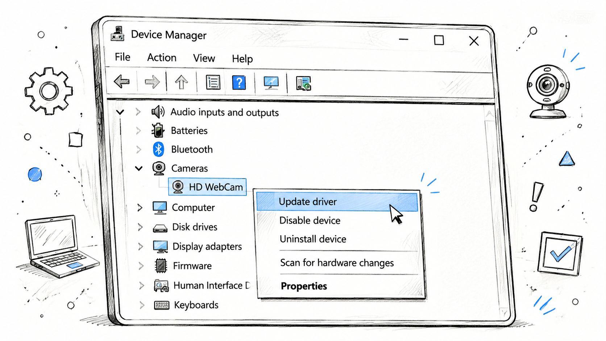Image resolution: width=606 pixels, height=341 pixels.
Task: Click the Audio inputs speaker icon
Action: [x=158, y=112]
